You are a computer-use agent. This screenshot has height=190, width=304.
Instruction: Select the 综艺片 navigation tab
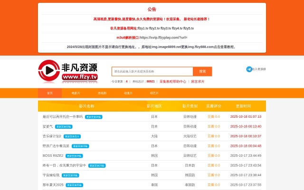click(x=154, y=93)
